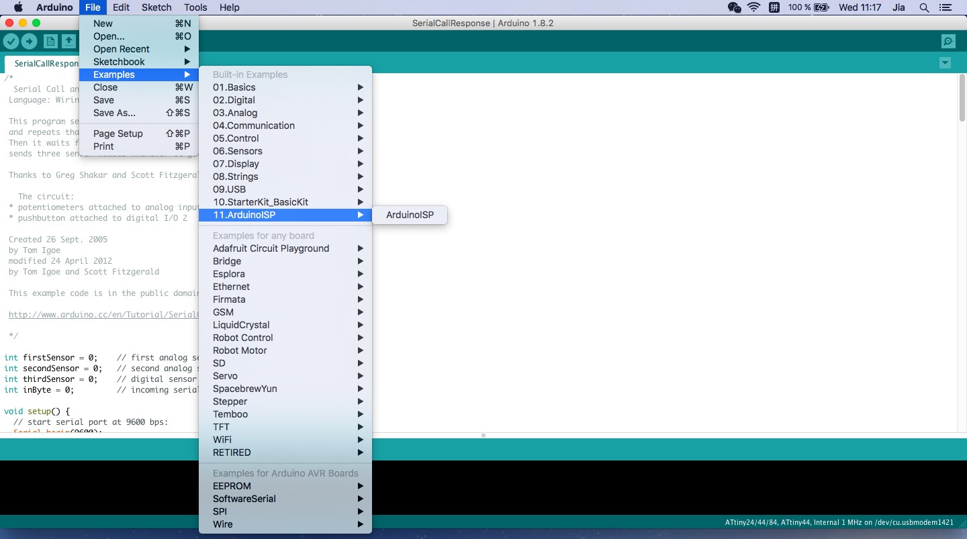Expand the Robot Control examples
967x539 pixels.
[285, 338]
